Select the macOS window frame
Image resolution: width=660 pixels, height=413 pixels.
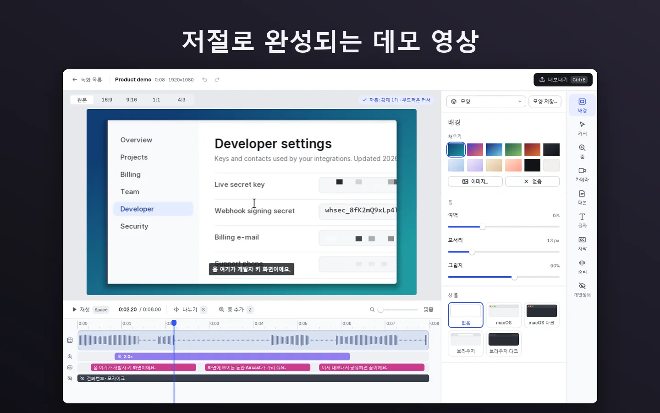(504, 315)
